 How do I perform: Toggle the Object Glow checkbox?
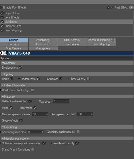click(2, 13)
